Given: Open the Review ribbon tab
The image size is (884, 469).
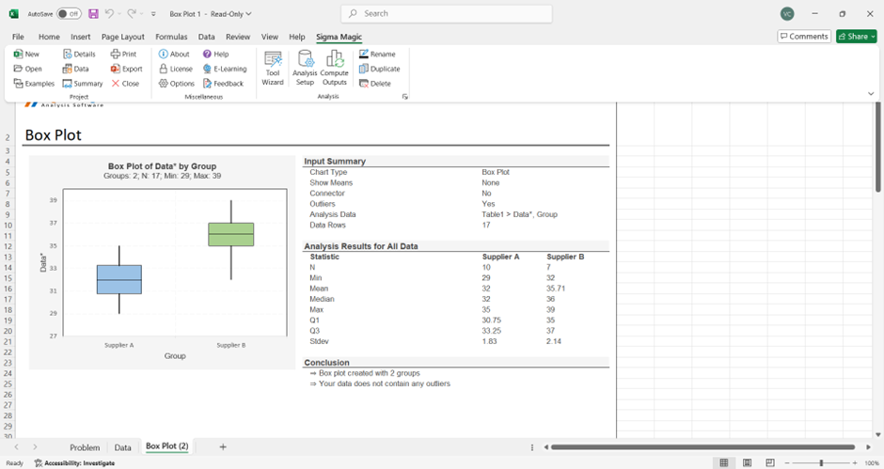Looking at the screenshot, I should click(x=238, y=37).
